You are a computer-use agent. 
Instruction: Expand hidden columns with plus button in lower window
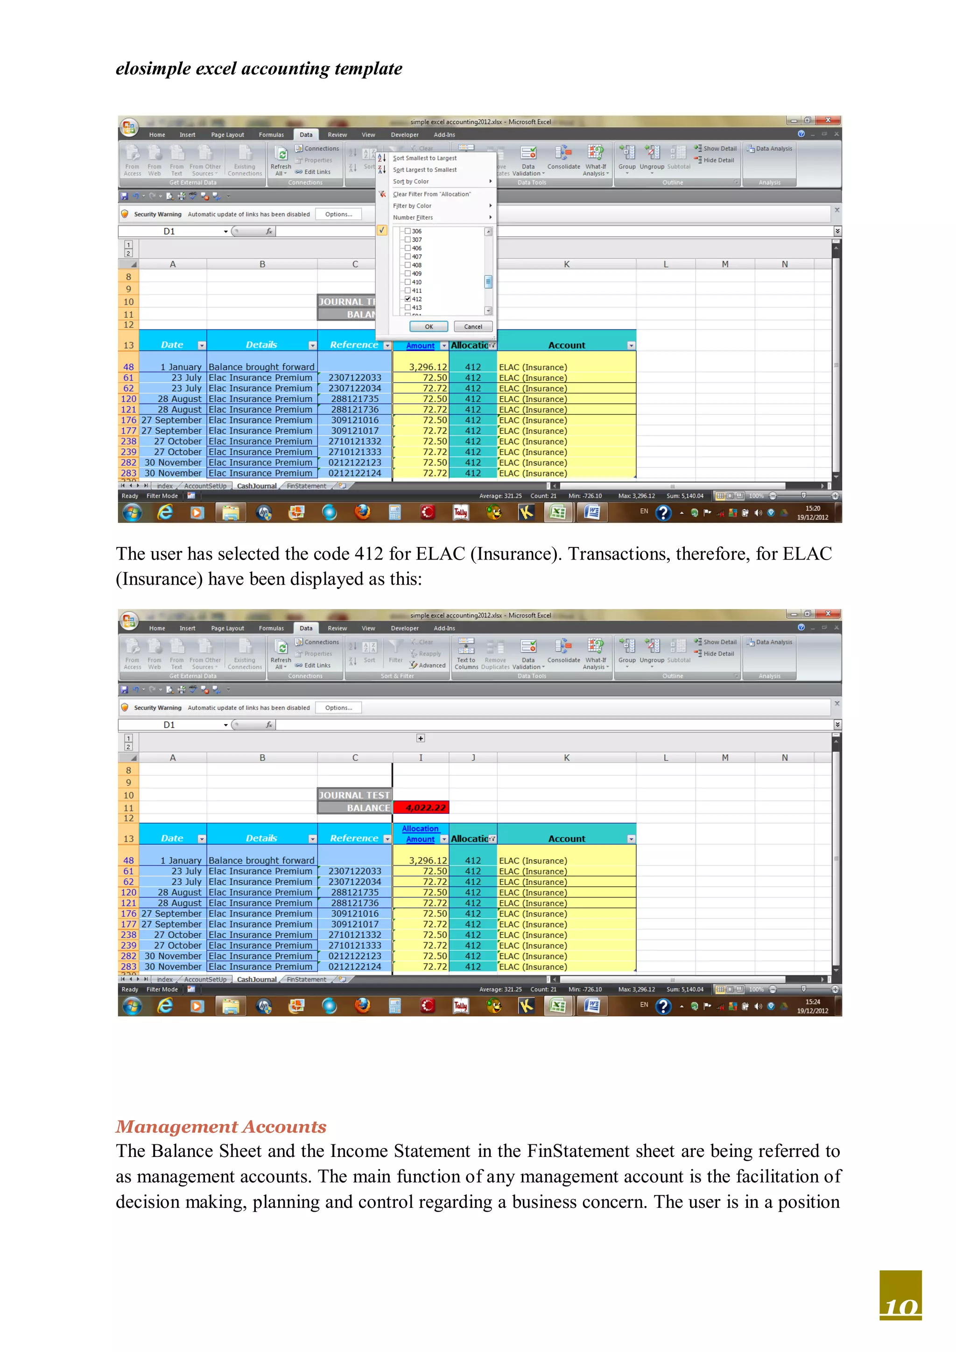(x=421, y=738)
